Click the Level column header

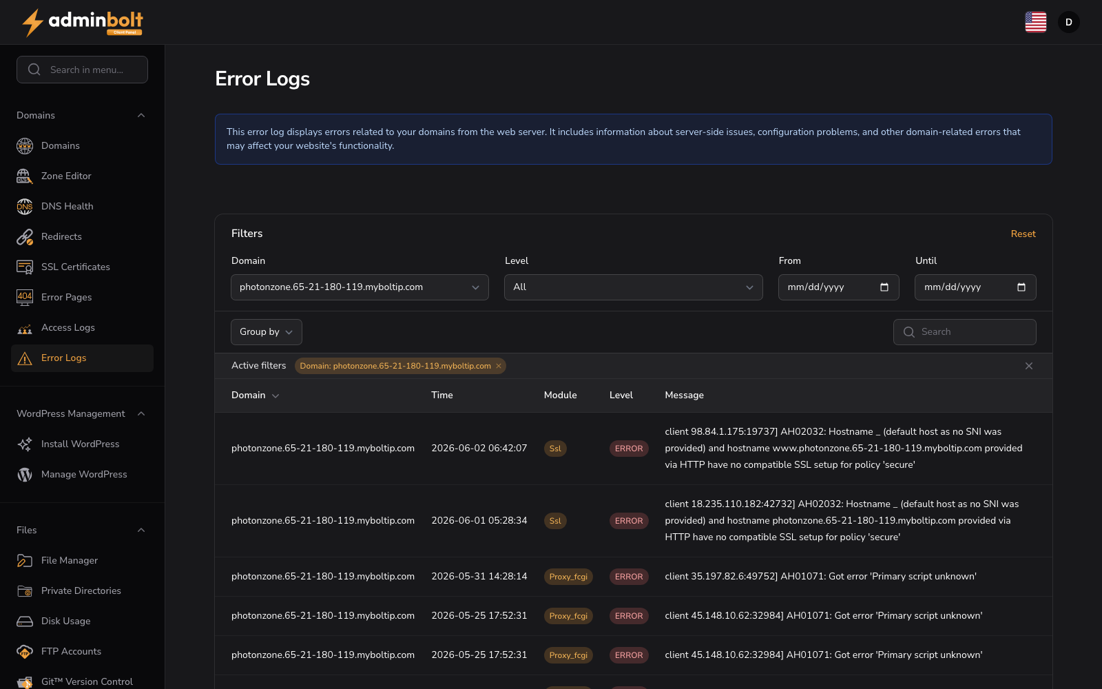point(621,395)
